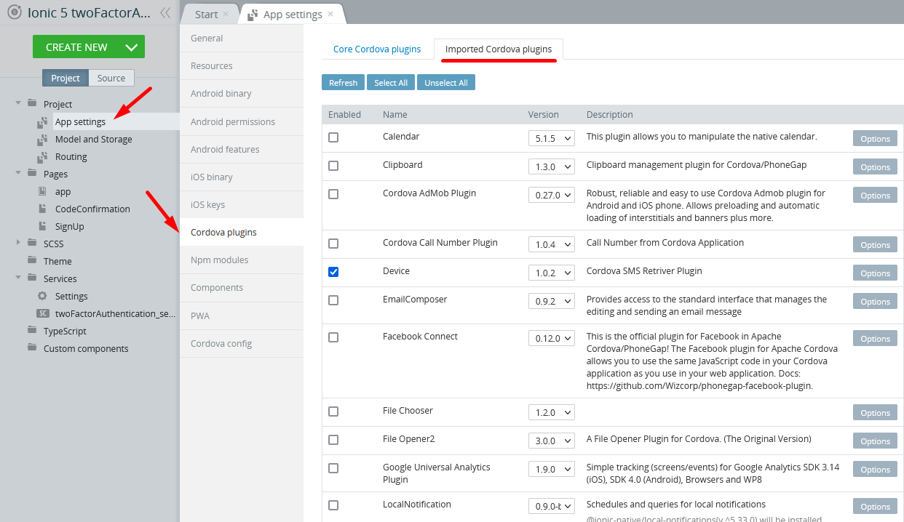Expand the SCSS folder tree node
Viewport: 904px width, 522px height.
(x=18, y=243)
